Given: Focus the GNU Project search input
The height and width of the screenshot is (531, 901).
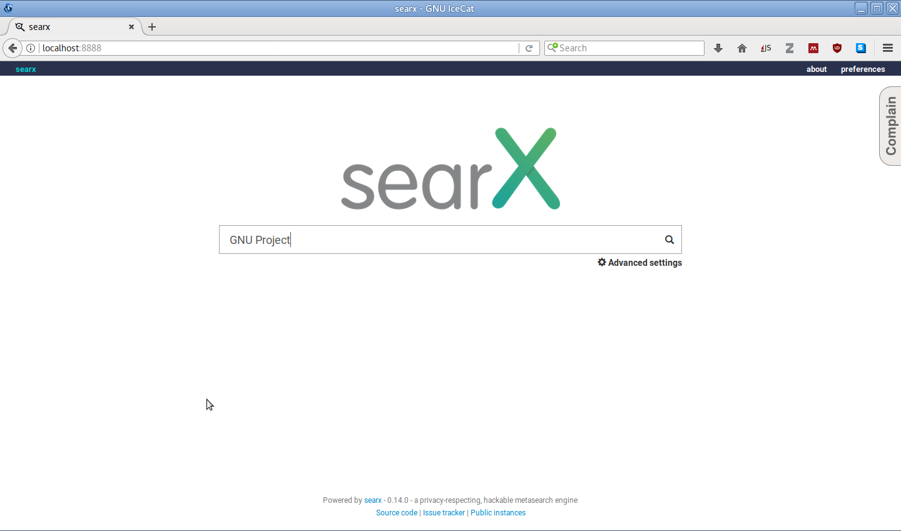Looking at the screenshot, I should 438,240.
